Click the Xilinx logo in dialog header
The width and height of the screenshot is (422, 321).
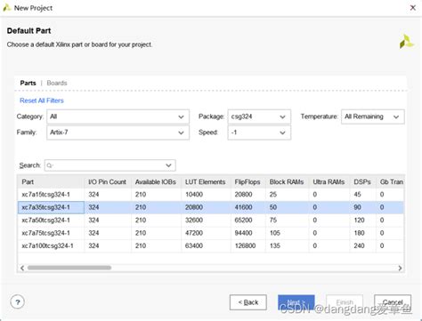[x=406, y=42]
